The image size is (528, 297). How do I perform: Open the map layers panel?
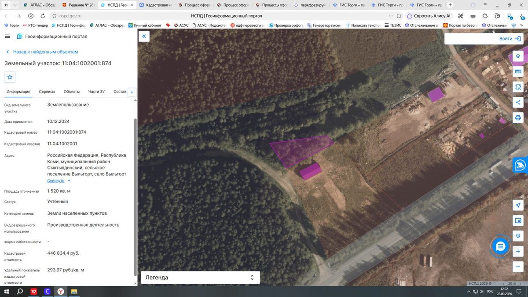click(x=518, y=56)
